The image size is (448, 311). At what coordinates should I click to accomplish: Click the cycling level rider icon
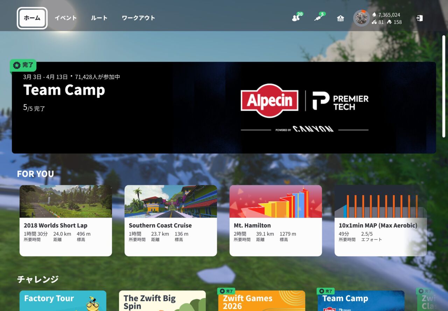click(x=374, y=22)
